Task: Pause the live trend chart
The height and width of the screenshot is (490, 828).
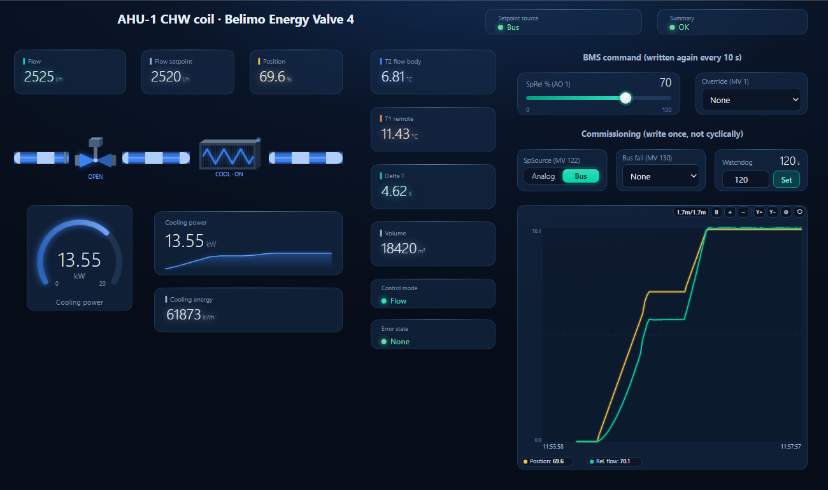Action: [x=717, y=212]
